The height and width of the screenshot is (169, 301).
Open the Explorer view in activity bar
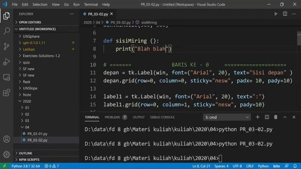[x=7, y=15]
